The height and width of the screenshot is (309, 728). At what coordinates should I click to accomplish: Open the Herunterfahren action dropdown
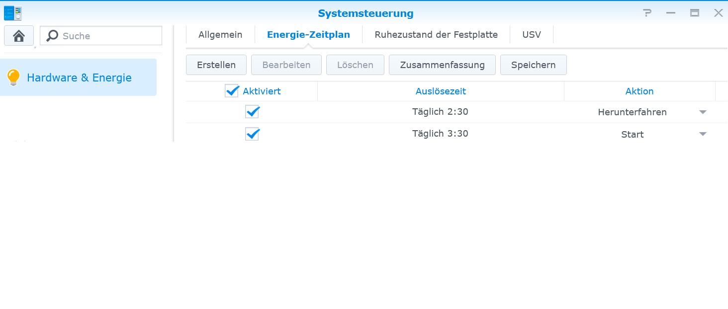703,112
